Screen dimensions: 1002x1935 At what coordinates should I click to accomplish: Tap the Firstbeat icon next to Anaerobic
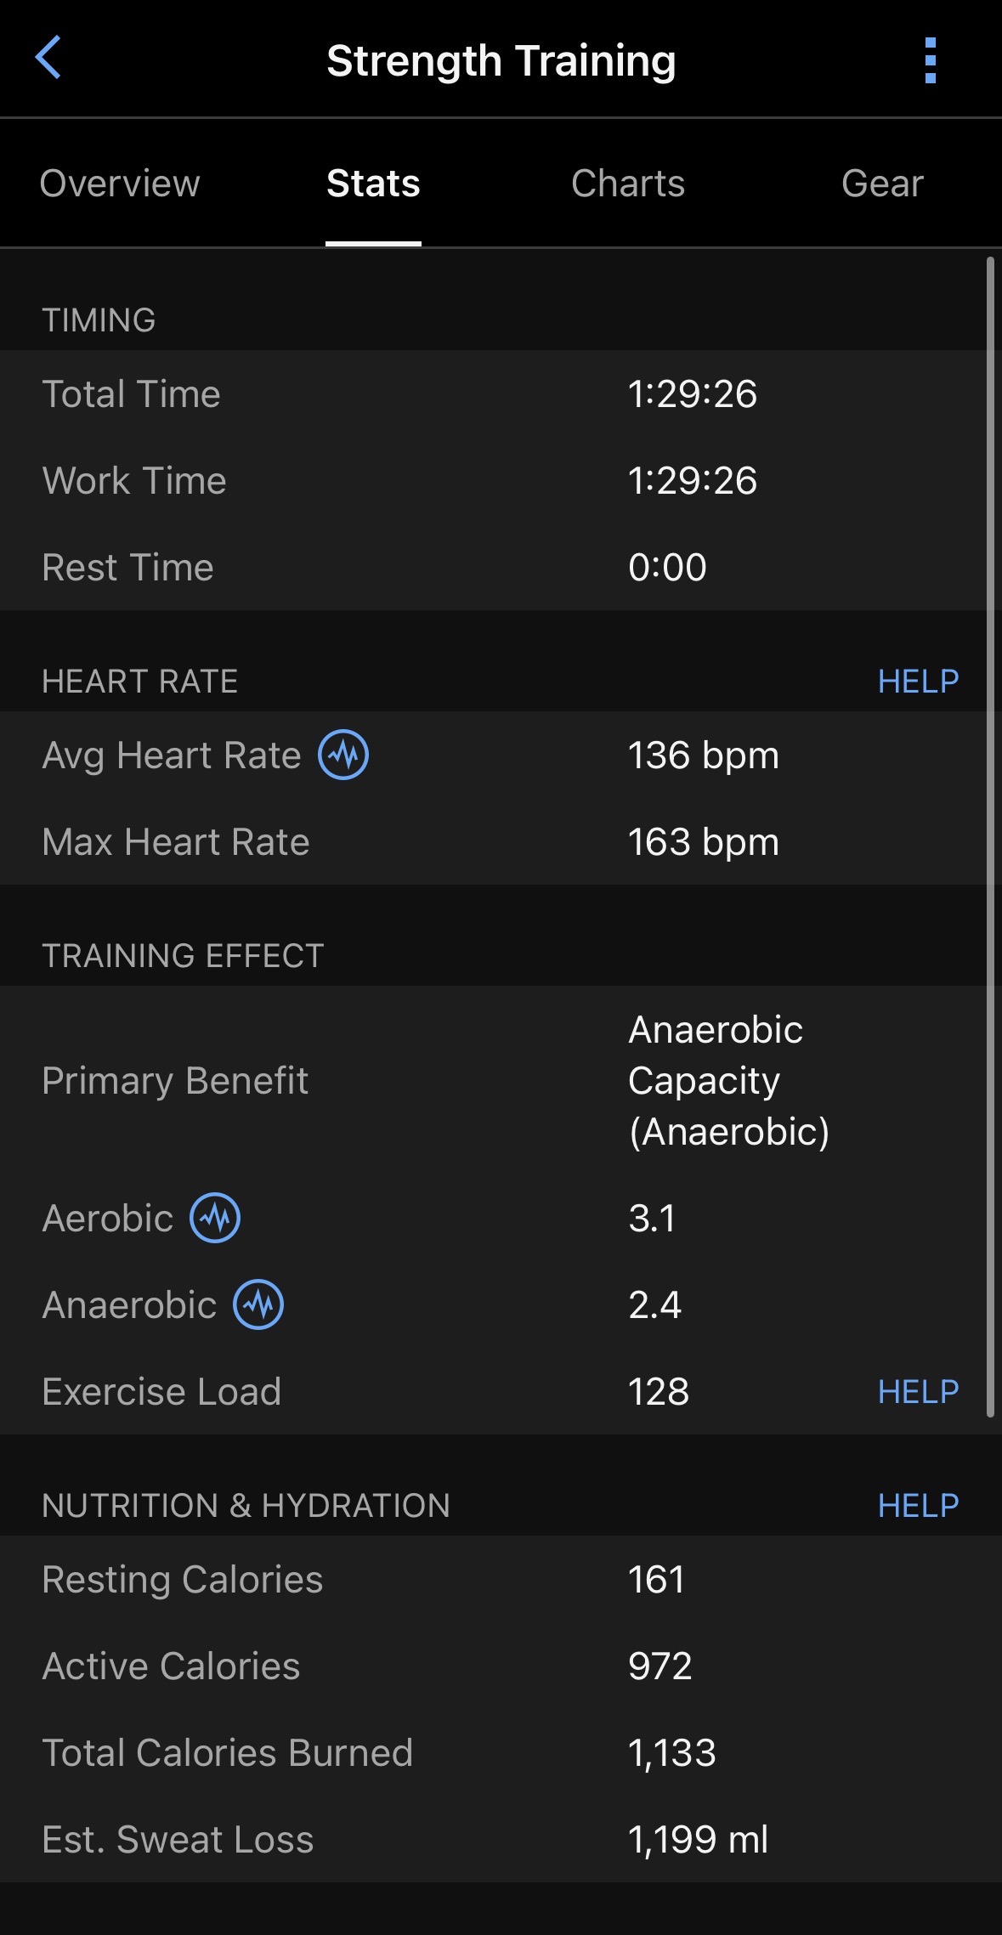coord(258,1304)
